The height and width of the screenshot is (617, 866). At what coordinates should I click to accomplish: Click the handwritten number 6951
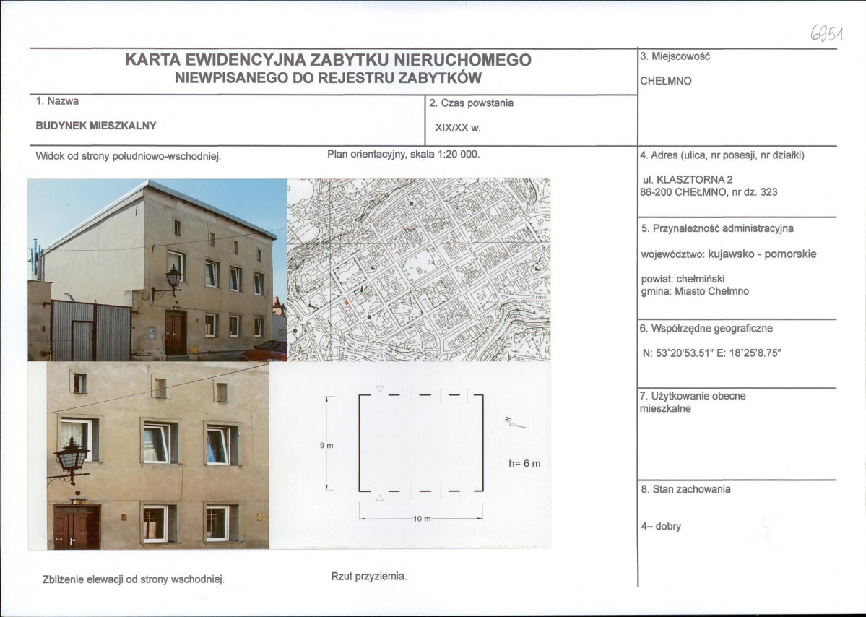tap(827, 33)
